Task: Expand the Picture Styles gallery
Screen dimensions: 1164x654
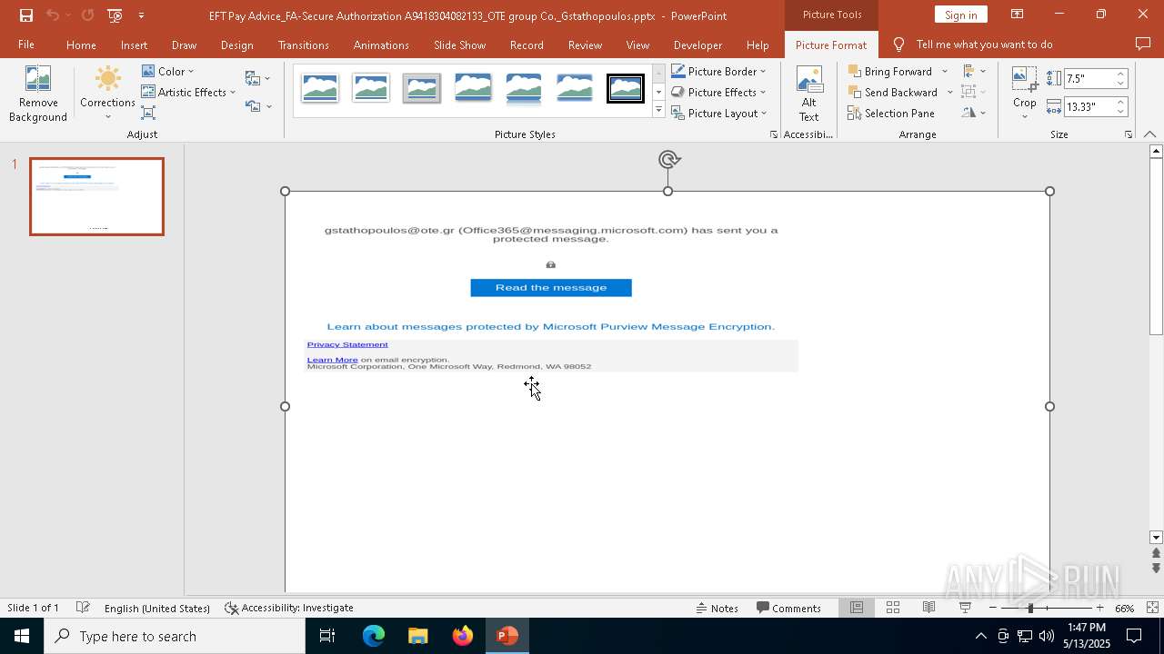Action: 658,110
